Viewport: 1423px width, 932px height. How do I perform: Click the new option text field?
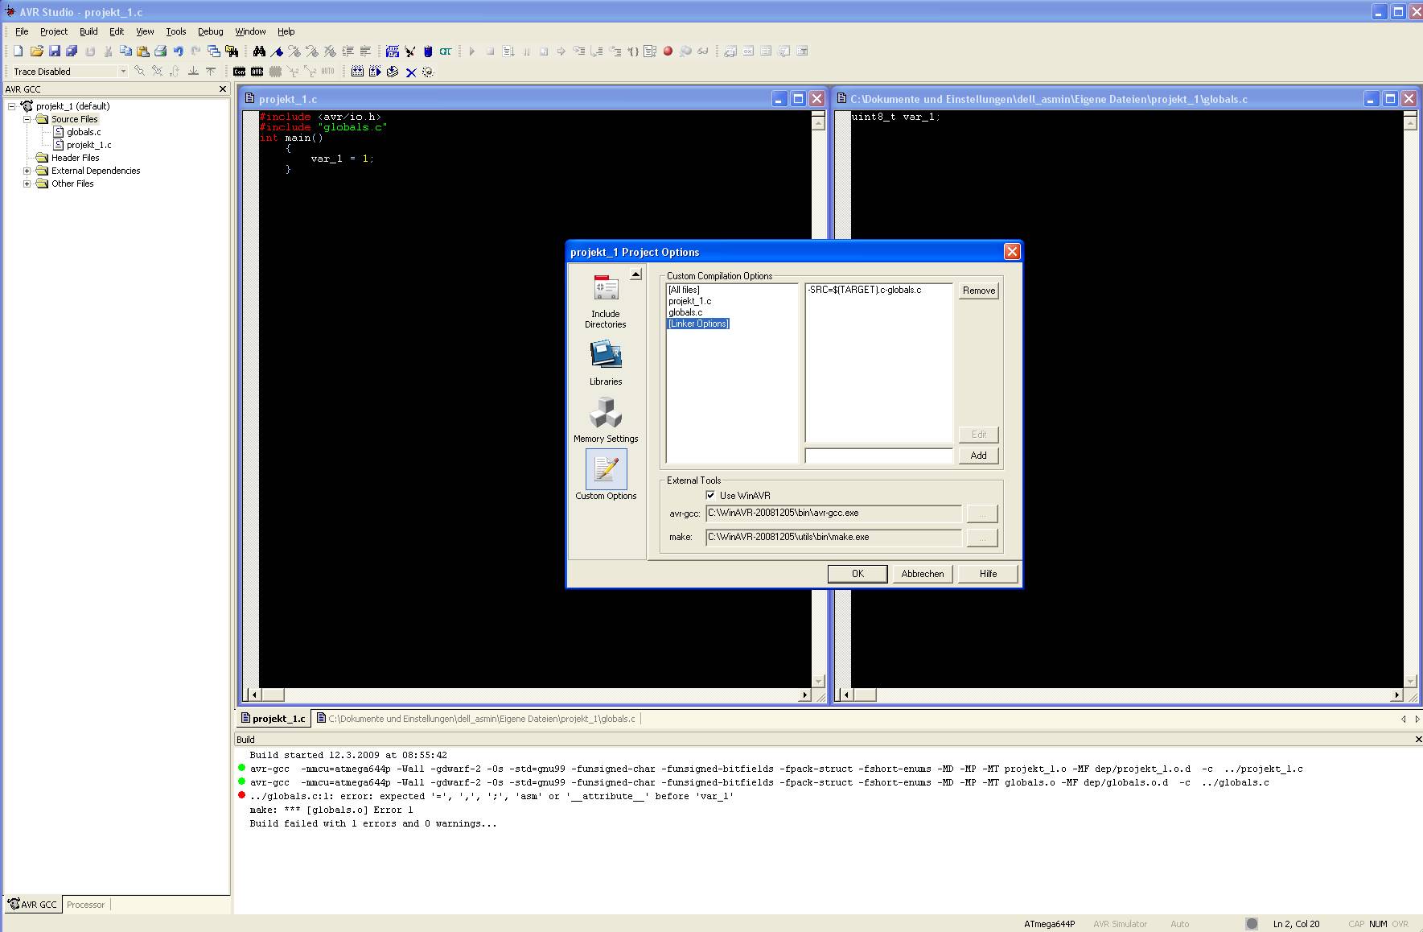point(878,456)
